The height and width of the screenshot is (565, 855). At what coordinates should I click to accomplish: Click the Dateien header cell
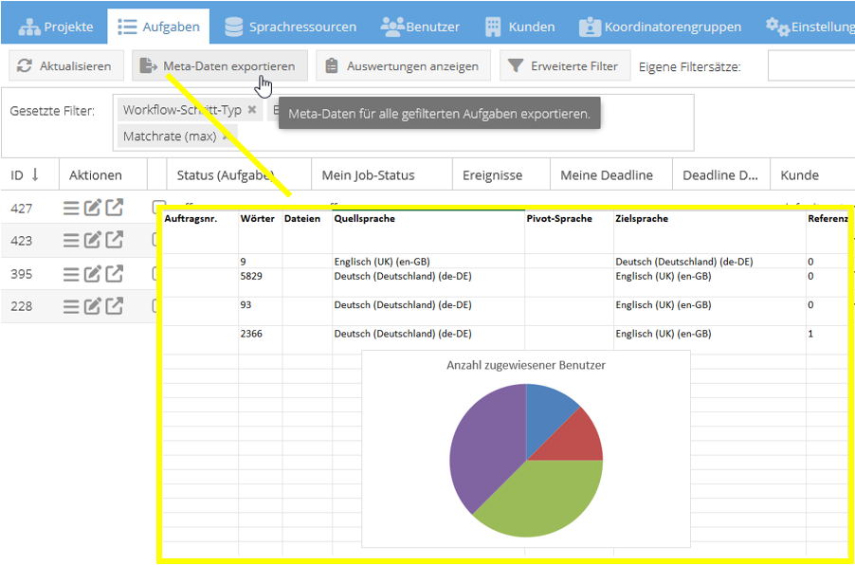point(307,231)
